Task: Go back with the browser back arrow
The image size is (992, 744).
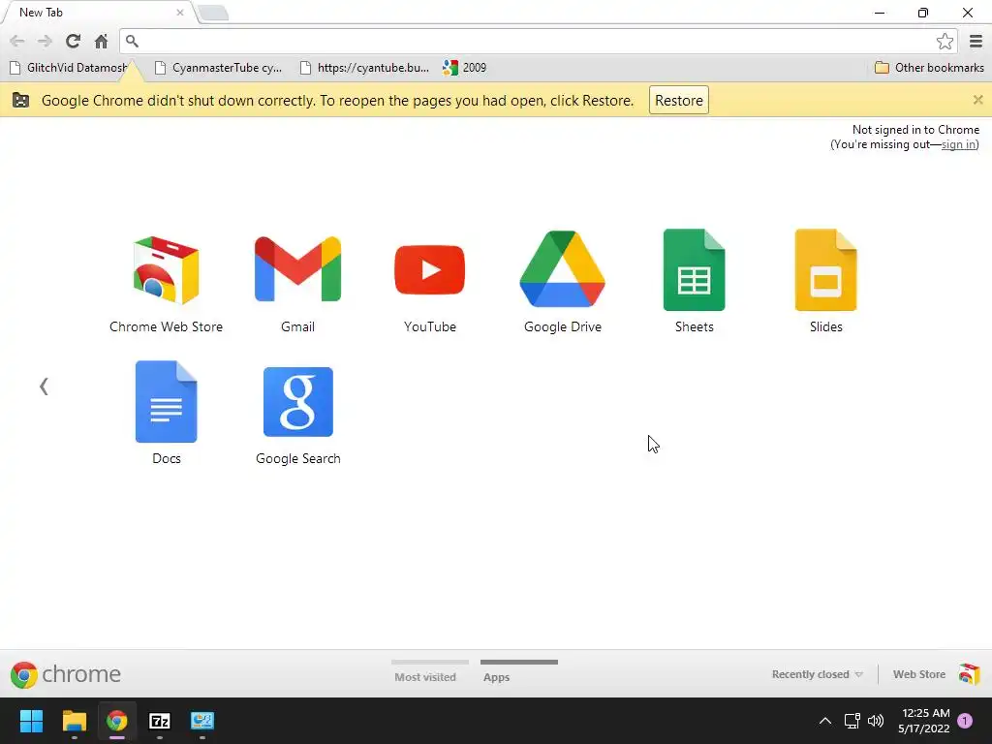Action: click(17, 41)
